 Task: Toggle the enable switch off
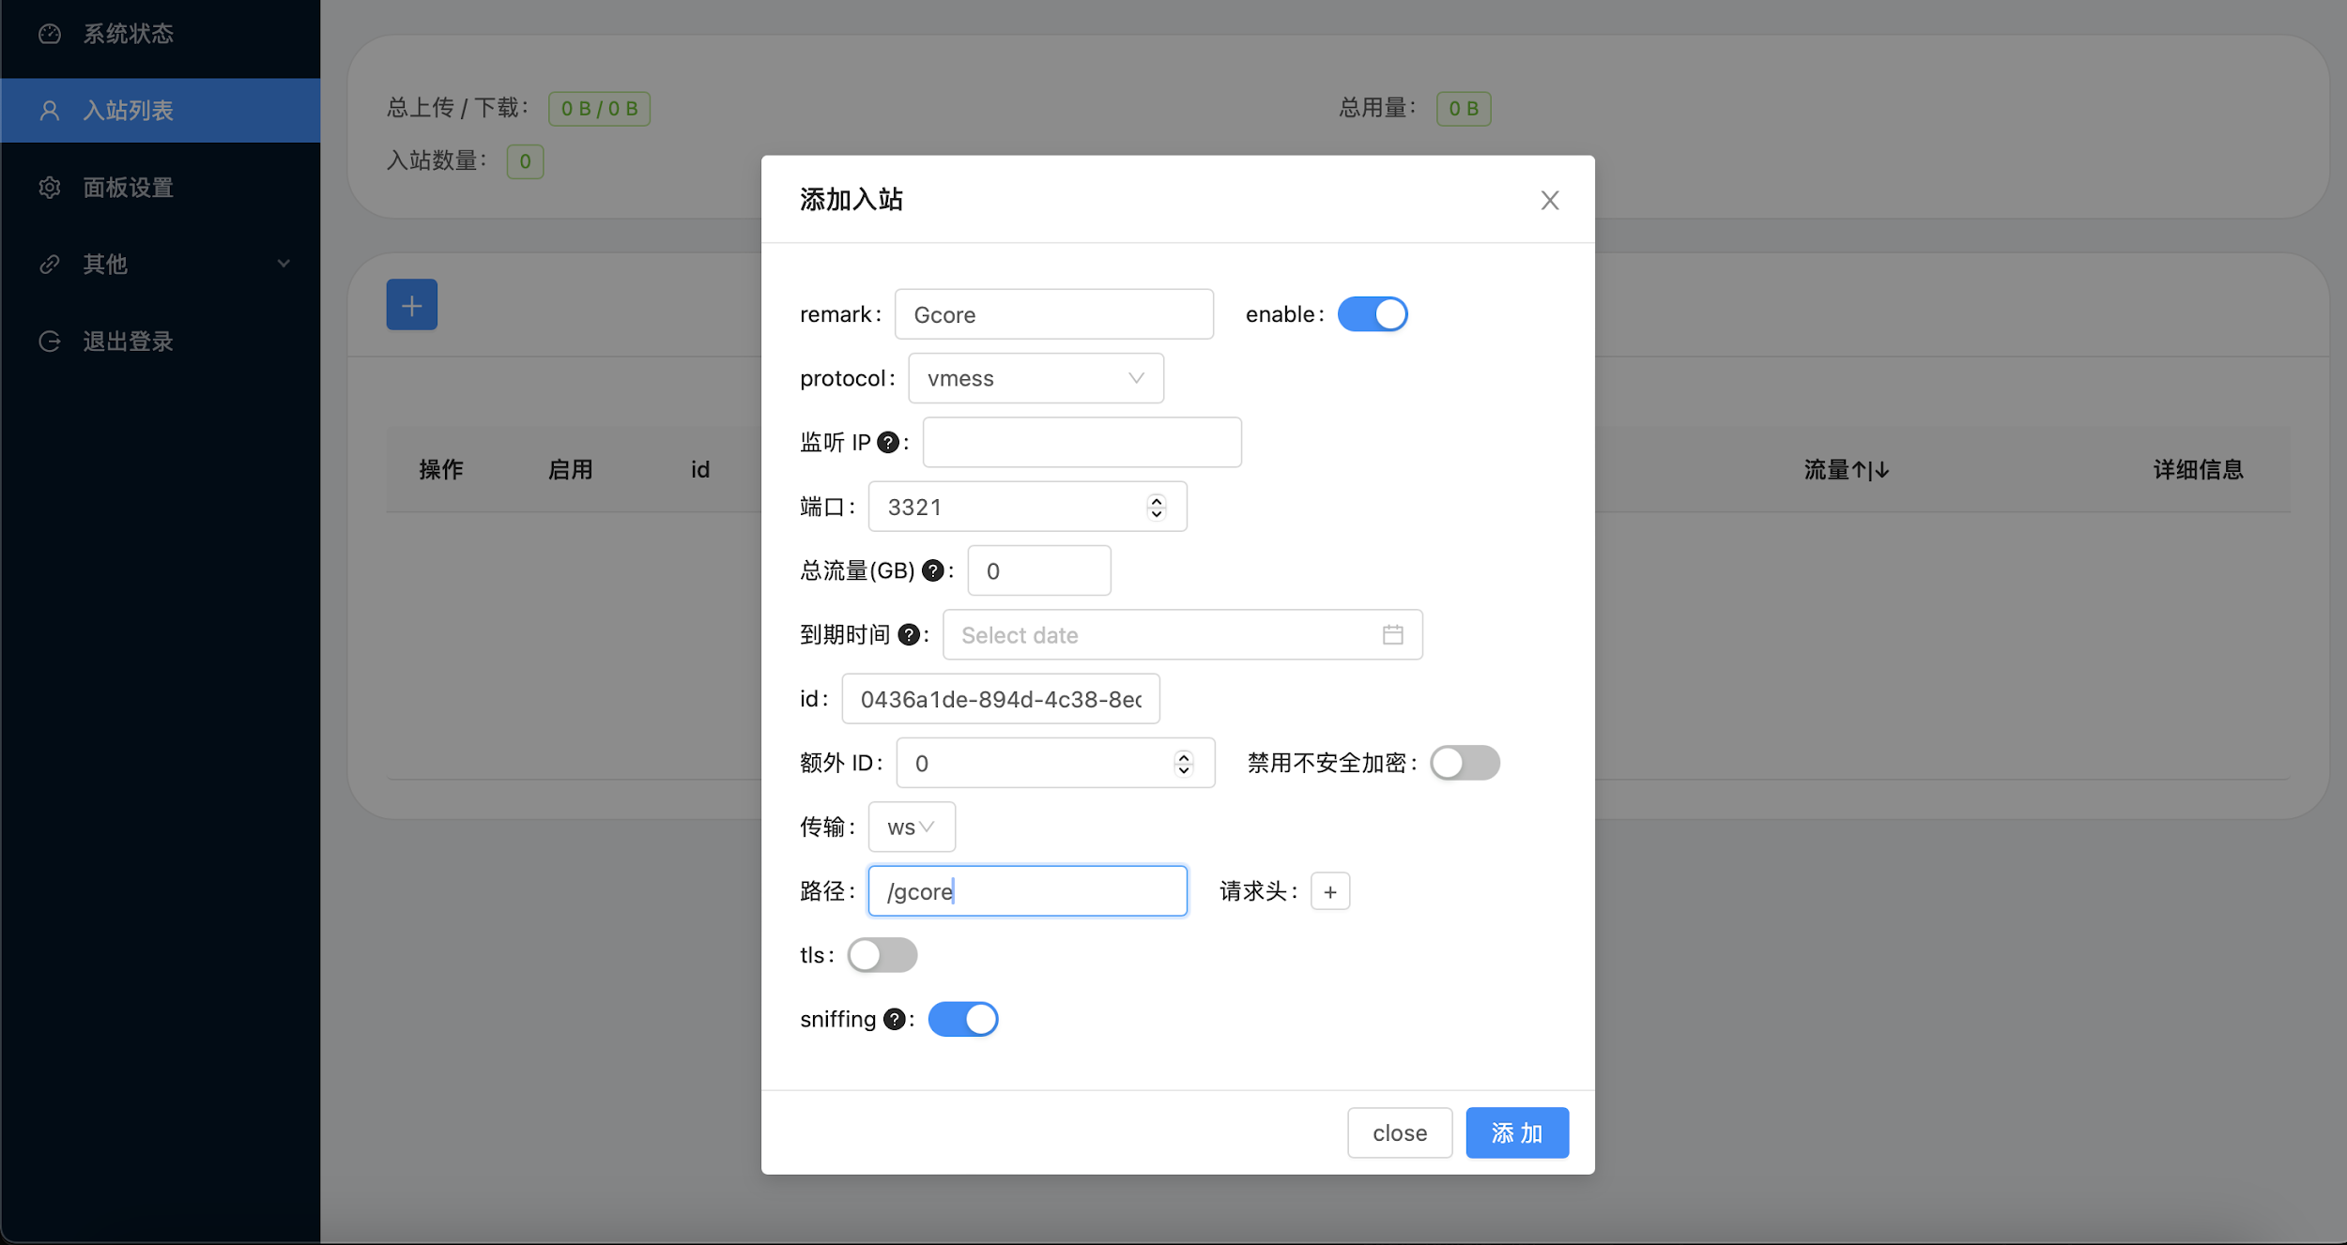(x=1373, y=314)
